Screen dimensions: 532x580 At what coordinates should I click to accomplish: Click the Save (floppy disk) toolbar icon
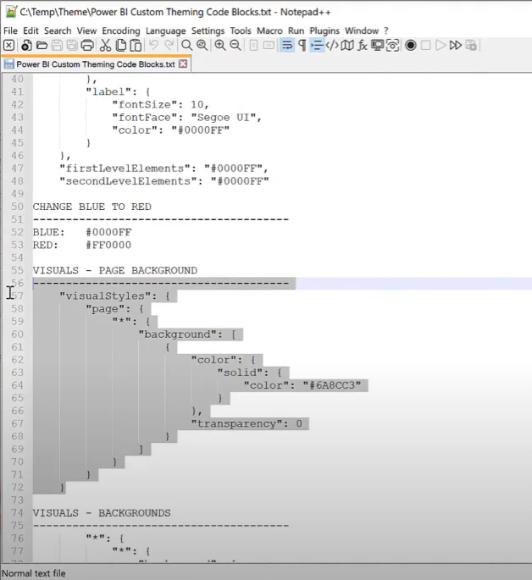coord(57,46)
